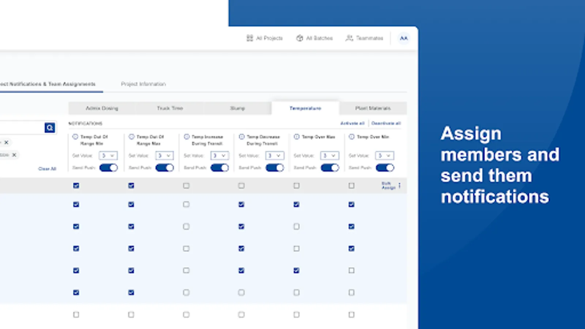
Task: Open the Teammates page
Action: click(364, 38)
